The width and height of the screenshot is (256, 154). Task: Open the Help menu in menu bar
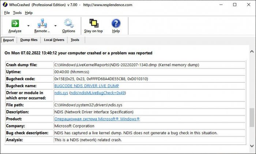[29, 13]
